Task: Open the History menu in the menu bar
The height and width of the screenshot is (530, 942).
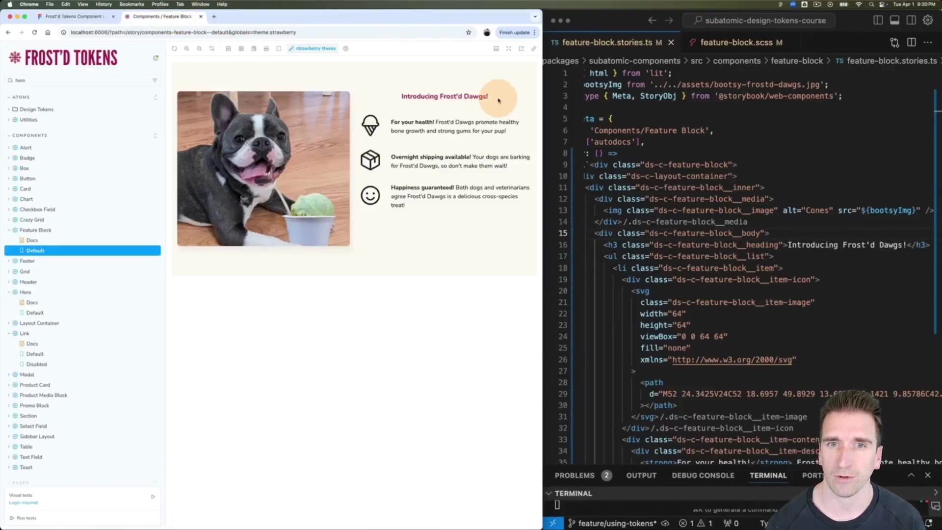Action: (104, 4)
